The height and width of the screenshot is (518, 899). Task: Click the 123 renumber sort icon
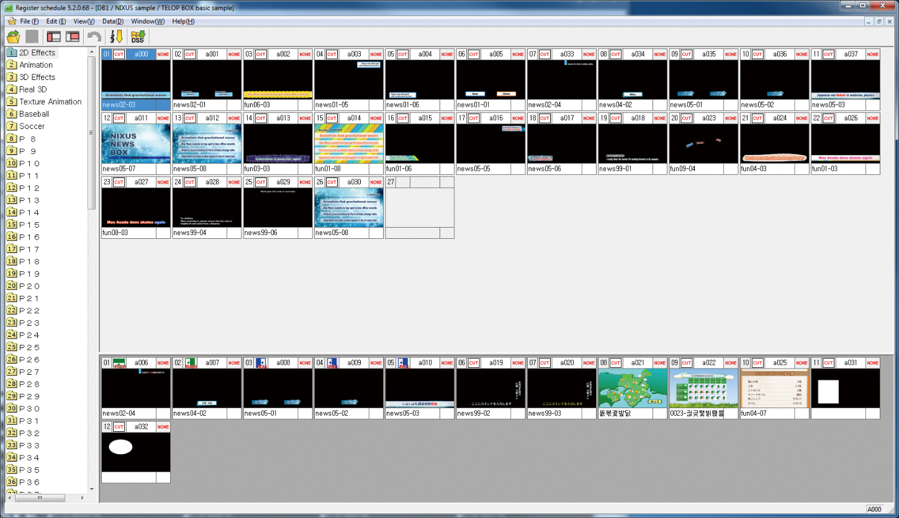pyautogui.click(x=116, y=37)
